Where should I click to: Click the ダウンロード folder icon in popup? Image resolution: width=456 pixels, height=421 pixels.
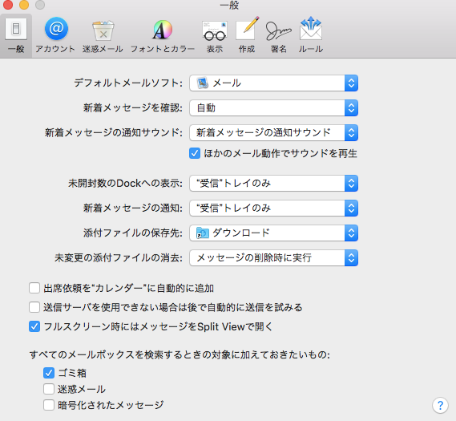[x=203, y=233]
